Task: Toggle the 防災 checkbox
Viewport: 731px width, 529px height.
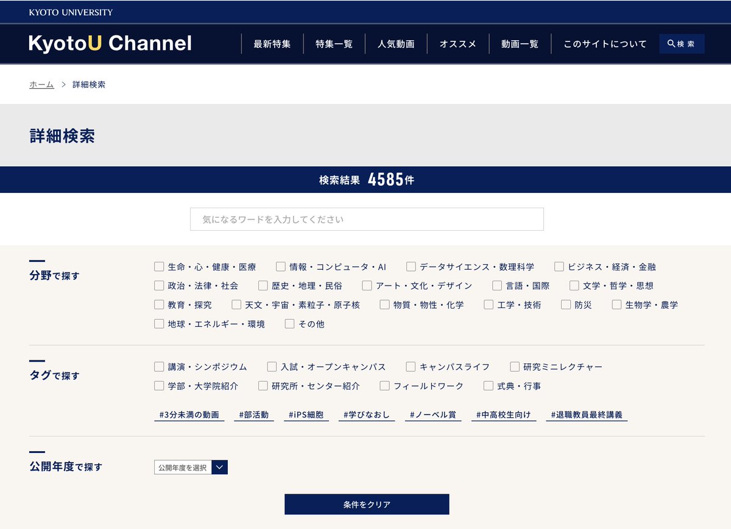Action: click(x=566, y=304)
